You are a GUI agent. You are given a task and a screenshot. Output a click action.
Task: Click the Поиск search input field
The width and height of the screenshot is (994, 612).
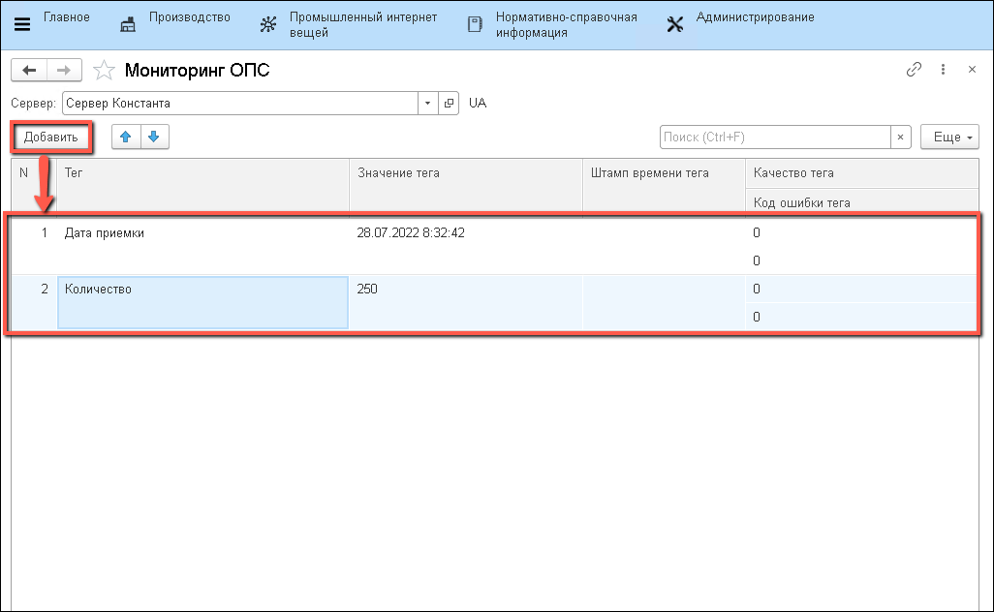775,138
